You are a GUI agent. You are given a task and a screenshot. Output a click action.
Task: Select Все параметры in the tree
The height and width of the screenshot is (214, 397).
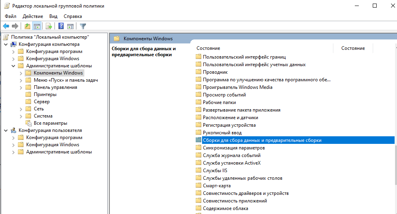pos(50,123)
